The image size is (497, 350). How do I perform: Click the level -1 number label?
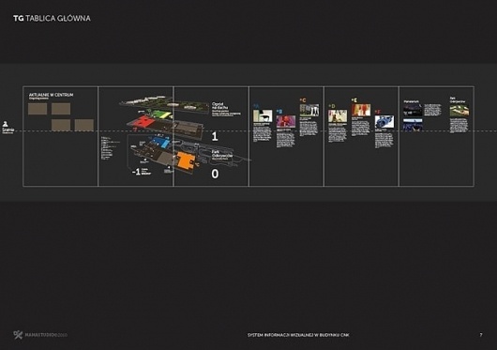pos(136,172)
